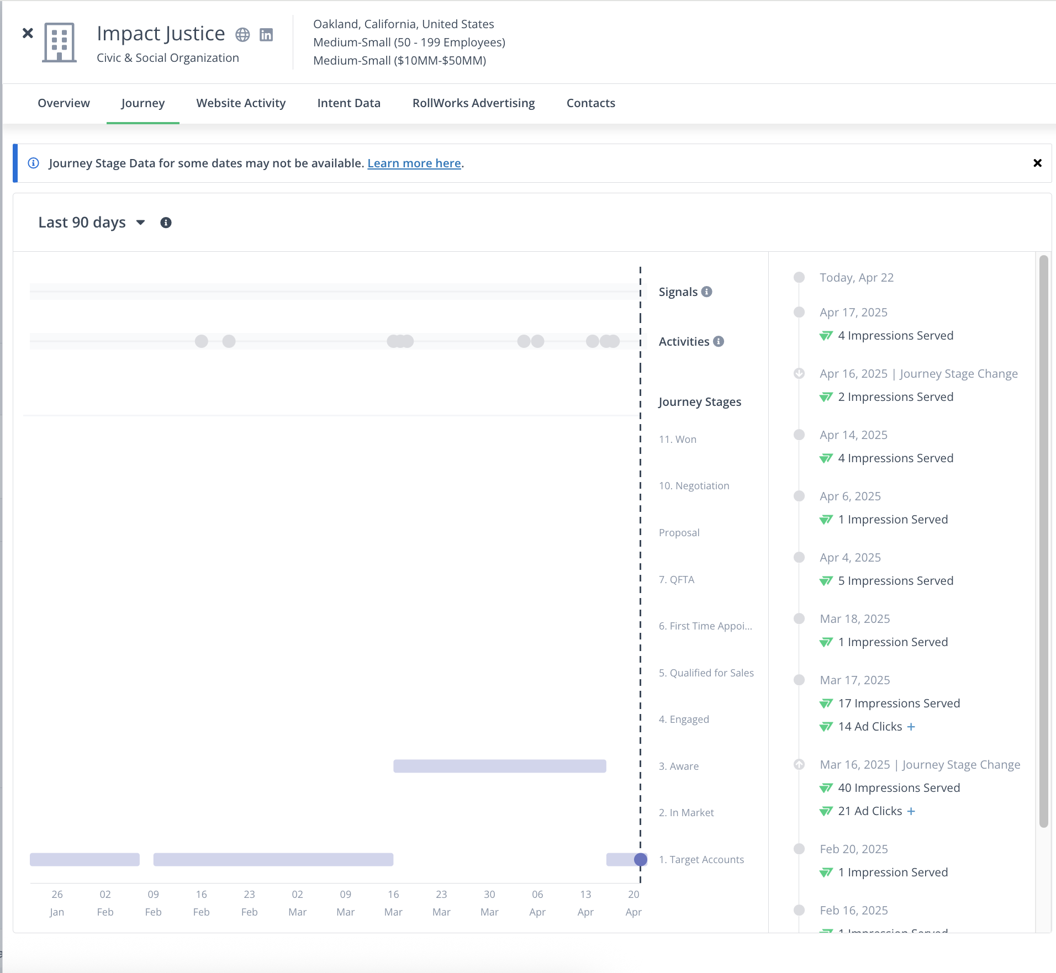Go to the Intent Data tab
The height and width of the screenshot is (973, 1056).
tap(349, 103)
